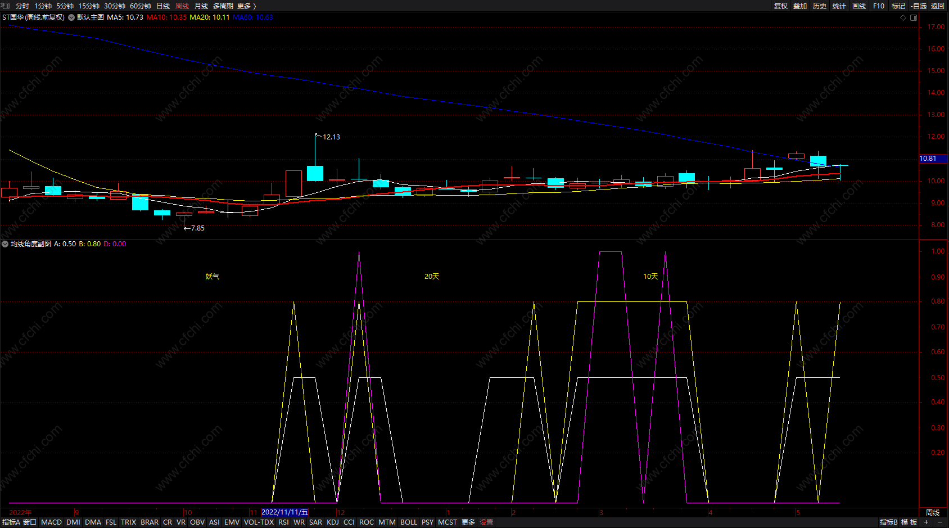Switch sub-chart to BOLL indicator
The width and height of the screenshot is (949, 528).
point(409,522)
